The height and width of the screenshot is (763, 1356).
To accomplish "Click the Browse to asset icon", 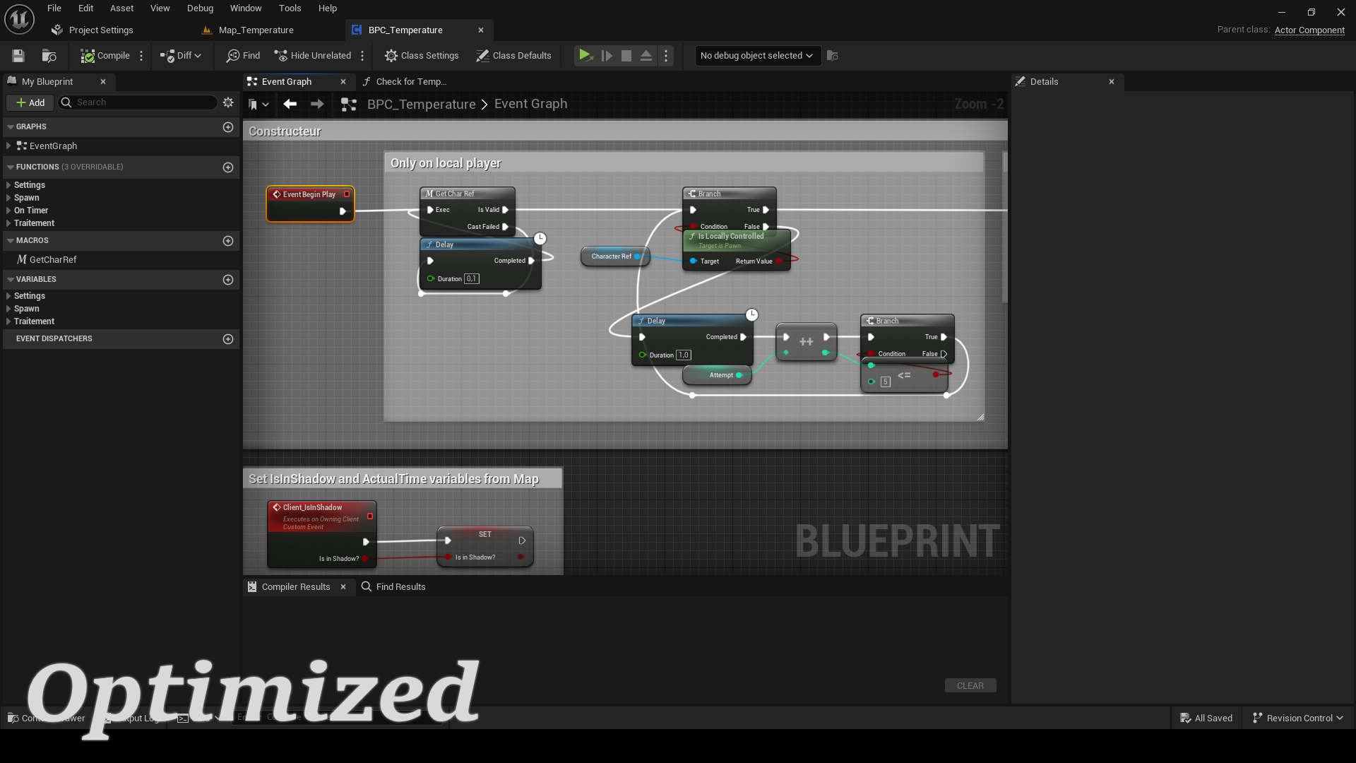I will point(49,56).
